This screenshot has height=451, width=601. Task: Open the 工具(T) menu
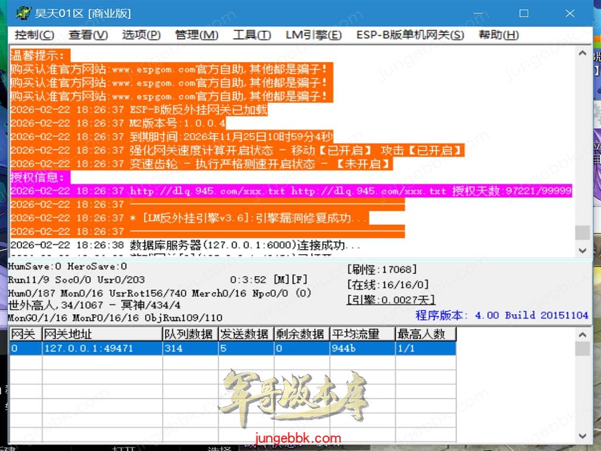(252, 35)
